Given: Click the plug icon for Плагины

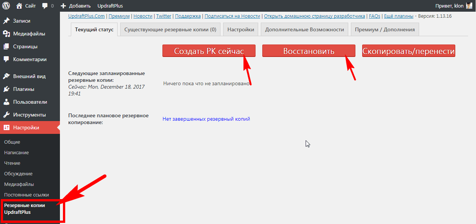Looking at the screenshot, I should pyautogui.click(x=6, y=89).
